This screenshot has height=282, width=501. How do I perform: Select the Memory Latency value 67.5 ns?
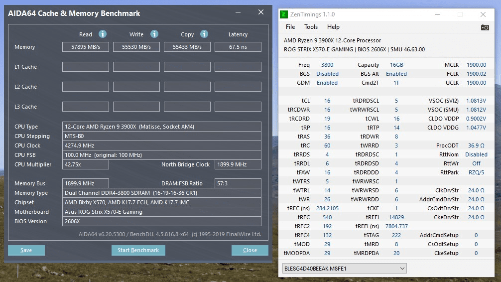238,47
